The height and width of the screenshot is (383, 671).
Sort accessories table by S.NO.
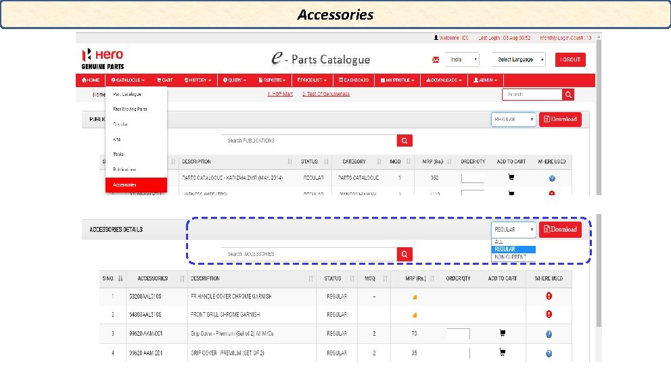120,279
